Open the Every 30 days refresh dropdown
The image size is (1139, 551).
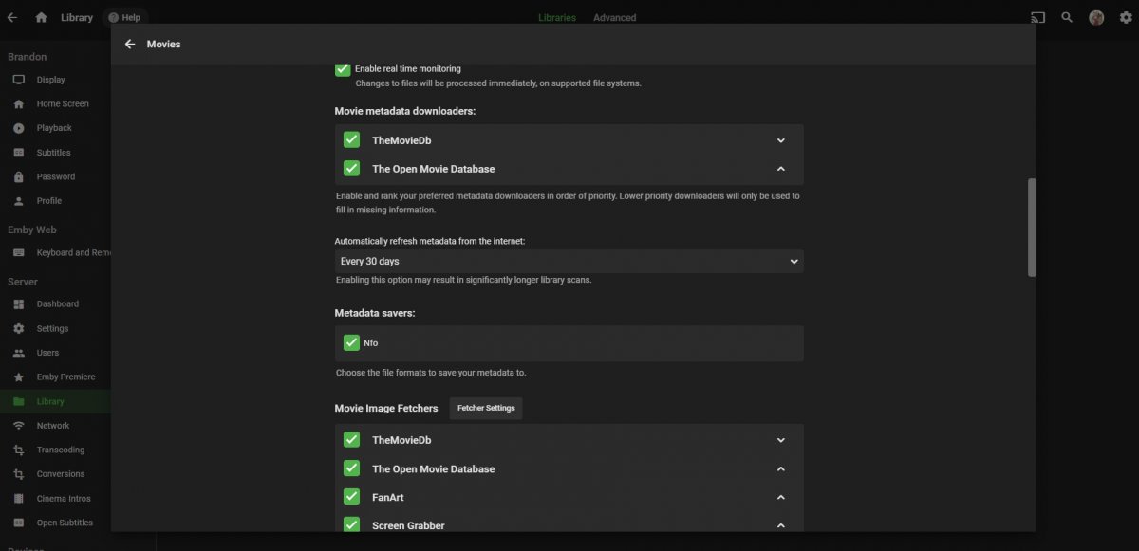tap(569, 261)
